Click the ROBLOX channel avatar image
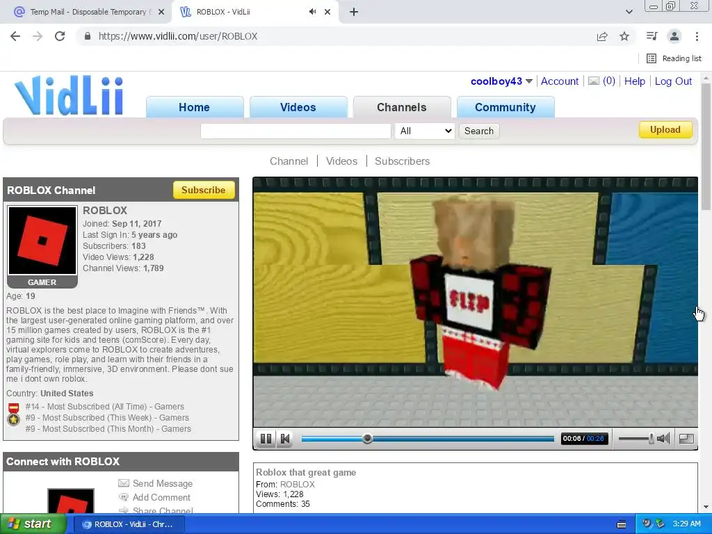The height and width of the screenshot is (534, 712). click(42, 240)
